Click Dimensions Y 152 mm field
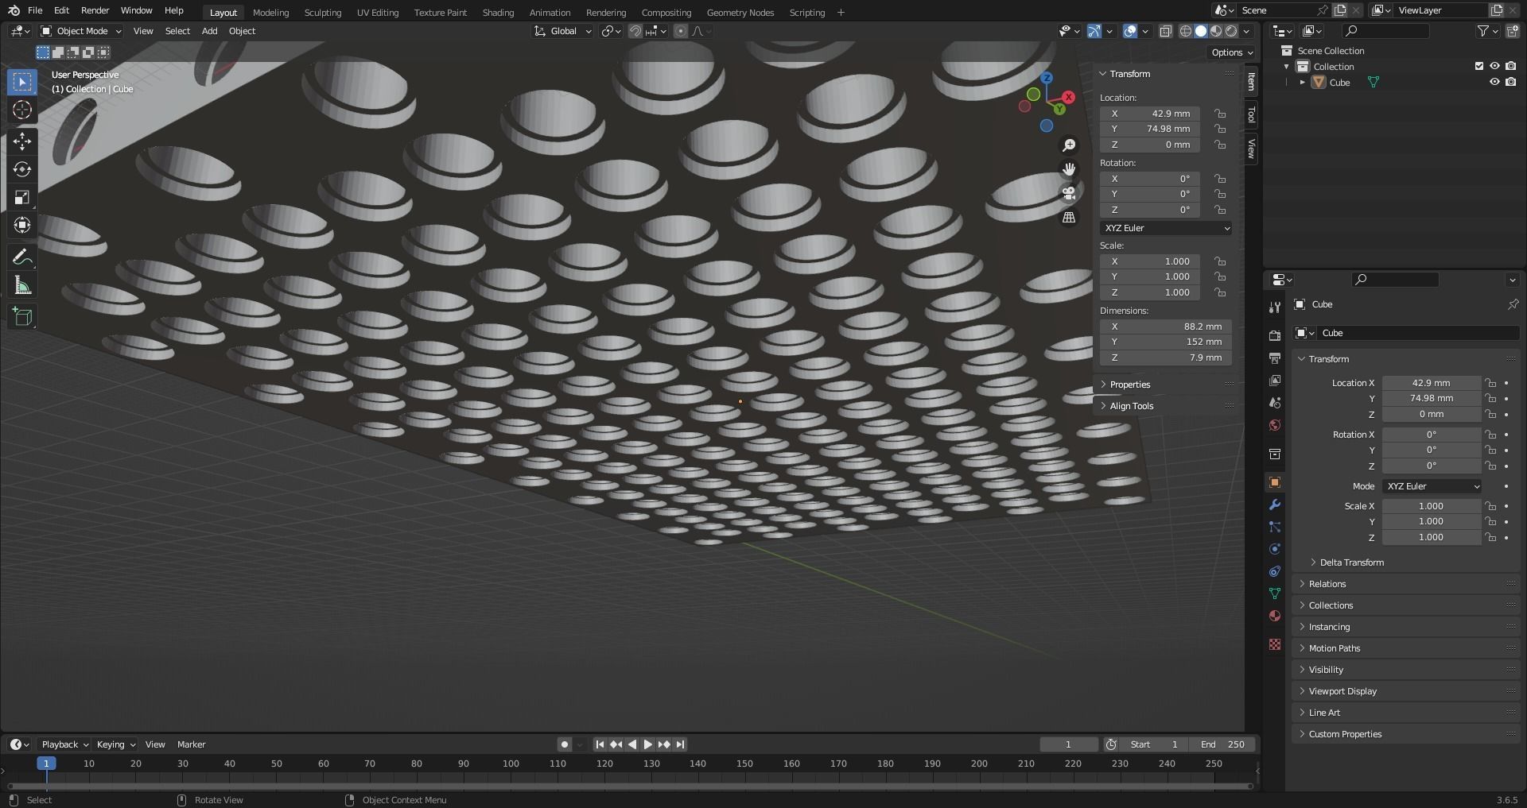1527x808 pixels. click(1166, 342)
